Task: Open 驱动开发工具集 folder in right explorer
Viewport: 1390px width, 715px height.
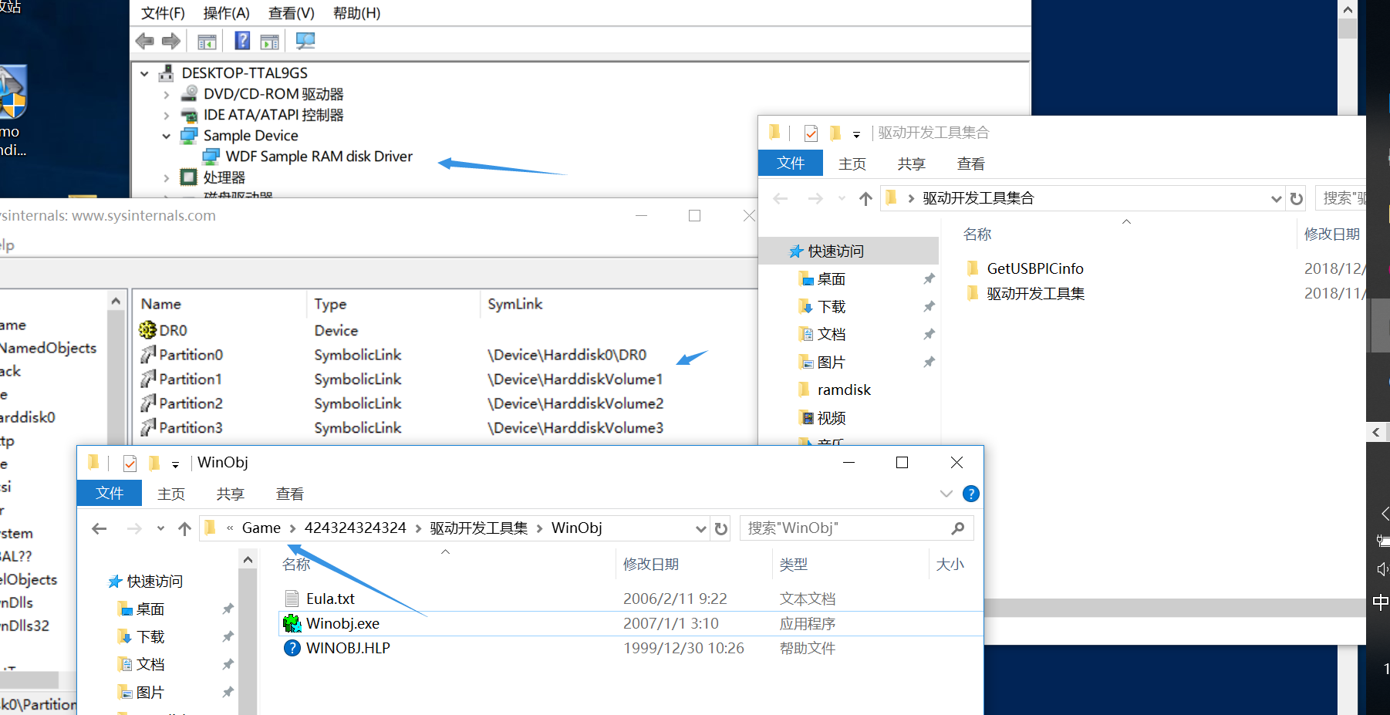Action: [1034, 294]
